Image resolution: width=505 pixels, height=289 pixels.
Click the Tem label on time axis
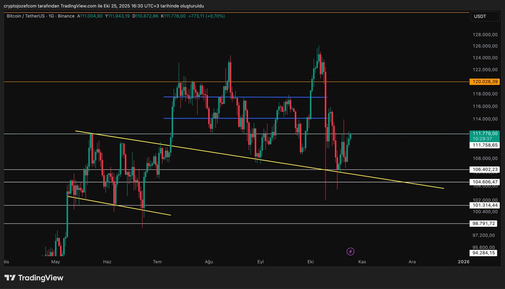[157, 262]
